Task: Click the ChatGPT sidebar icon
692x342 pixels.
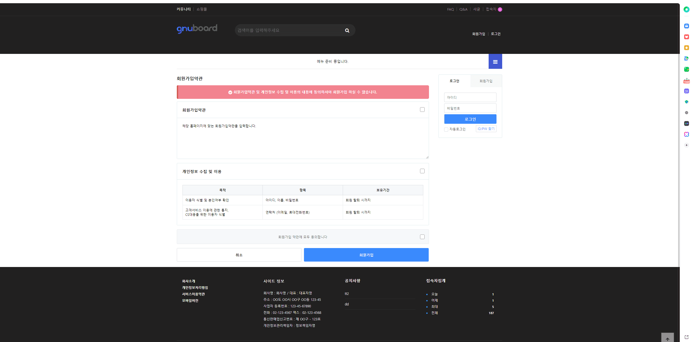Action: [x=686, y=113]
